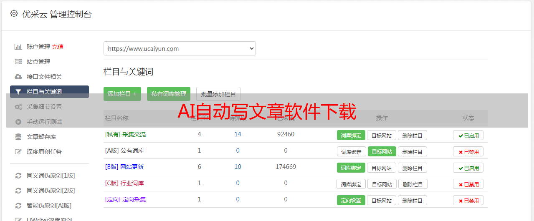The width and height of the screenshot is (534, 221).
Task: Click 词库绑定 for 采集交流 row
Action: [351, 135]
